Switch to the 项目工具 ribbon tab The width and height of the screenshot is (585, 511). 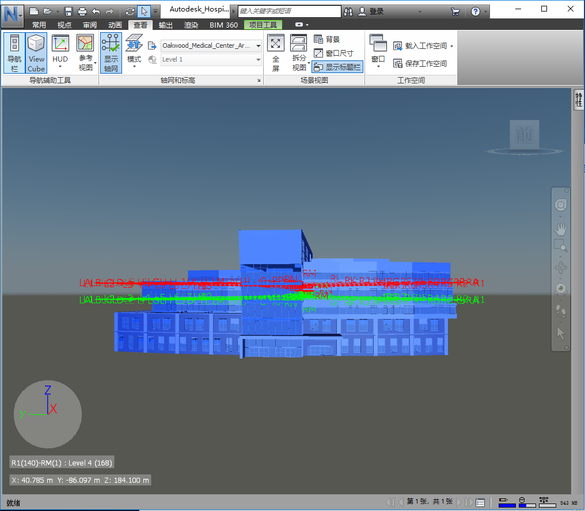pyautogui.click(x=263, y=25)
